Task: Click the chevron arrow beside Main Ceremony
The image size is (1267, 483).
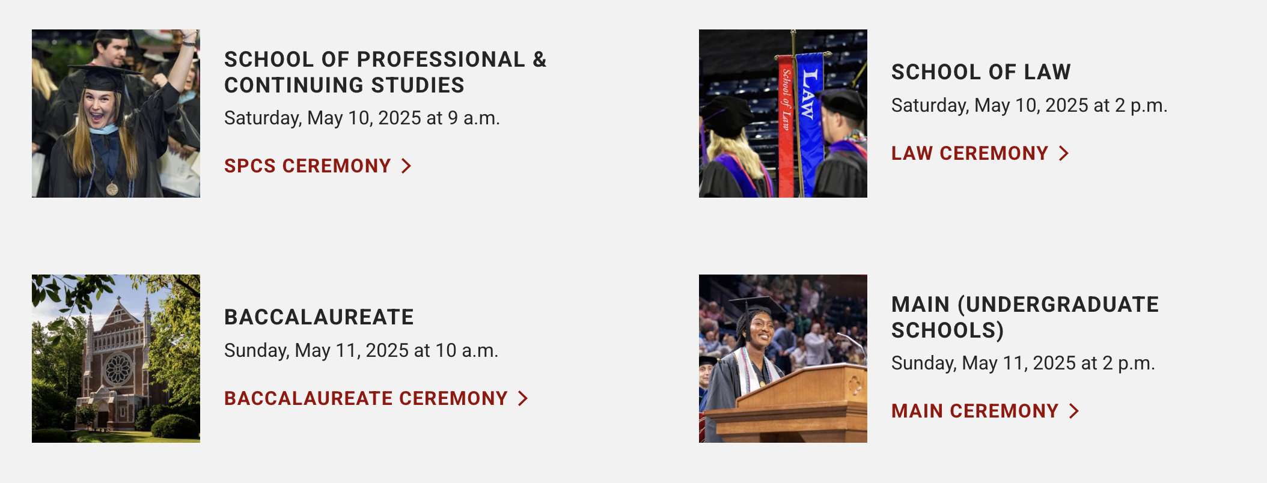Action: coord(1074,411)
